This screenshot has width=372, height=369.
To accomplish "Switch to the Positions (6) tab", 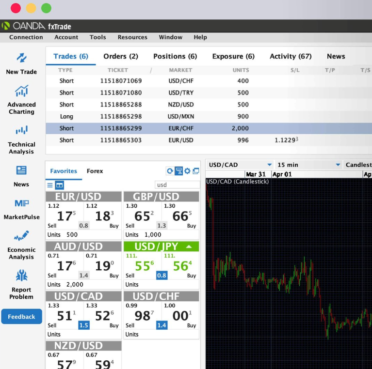I will pos(175,56).
